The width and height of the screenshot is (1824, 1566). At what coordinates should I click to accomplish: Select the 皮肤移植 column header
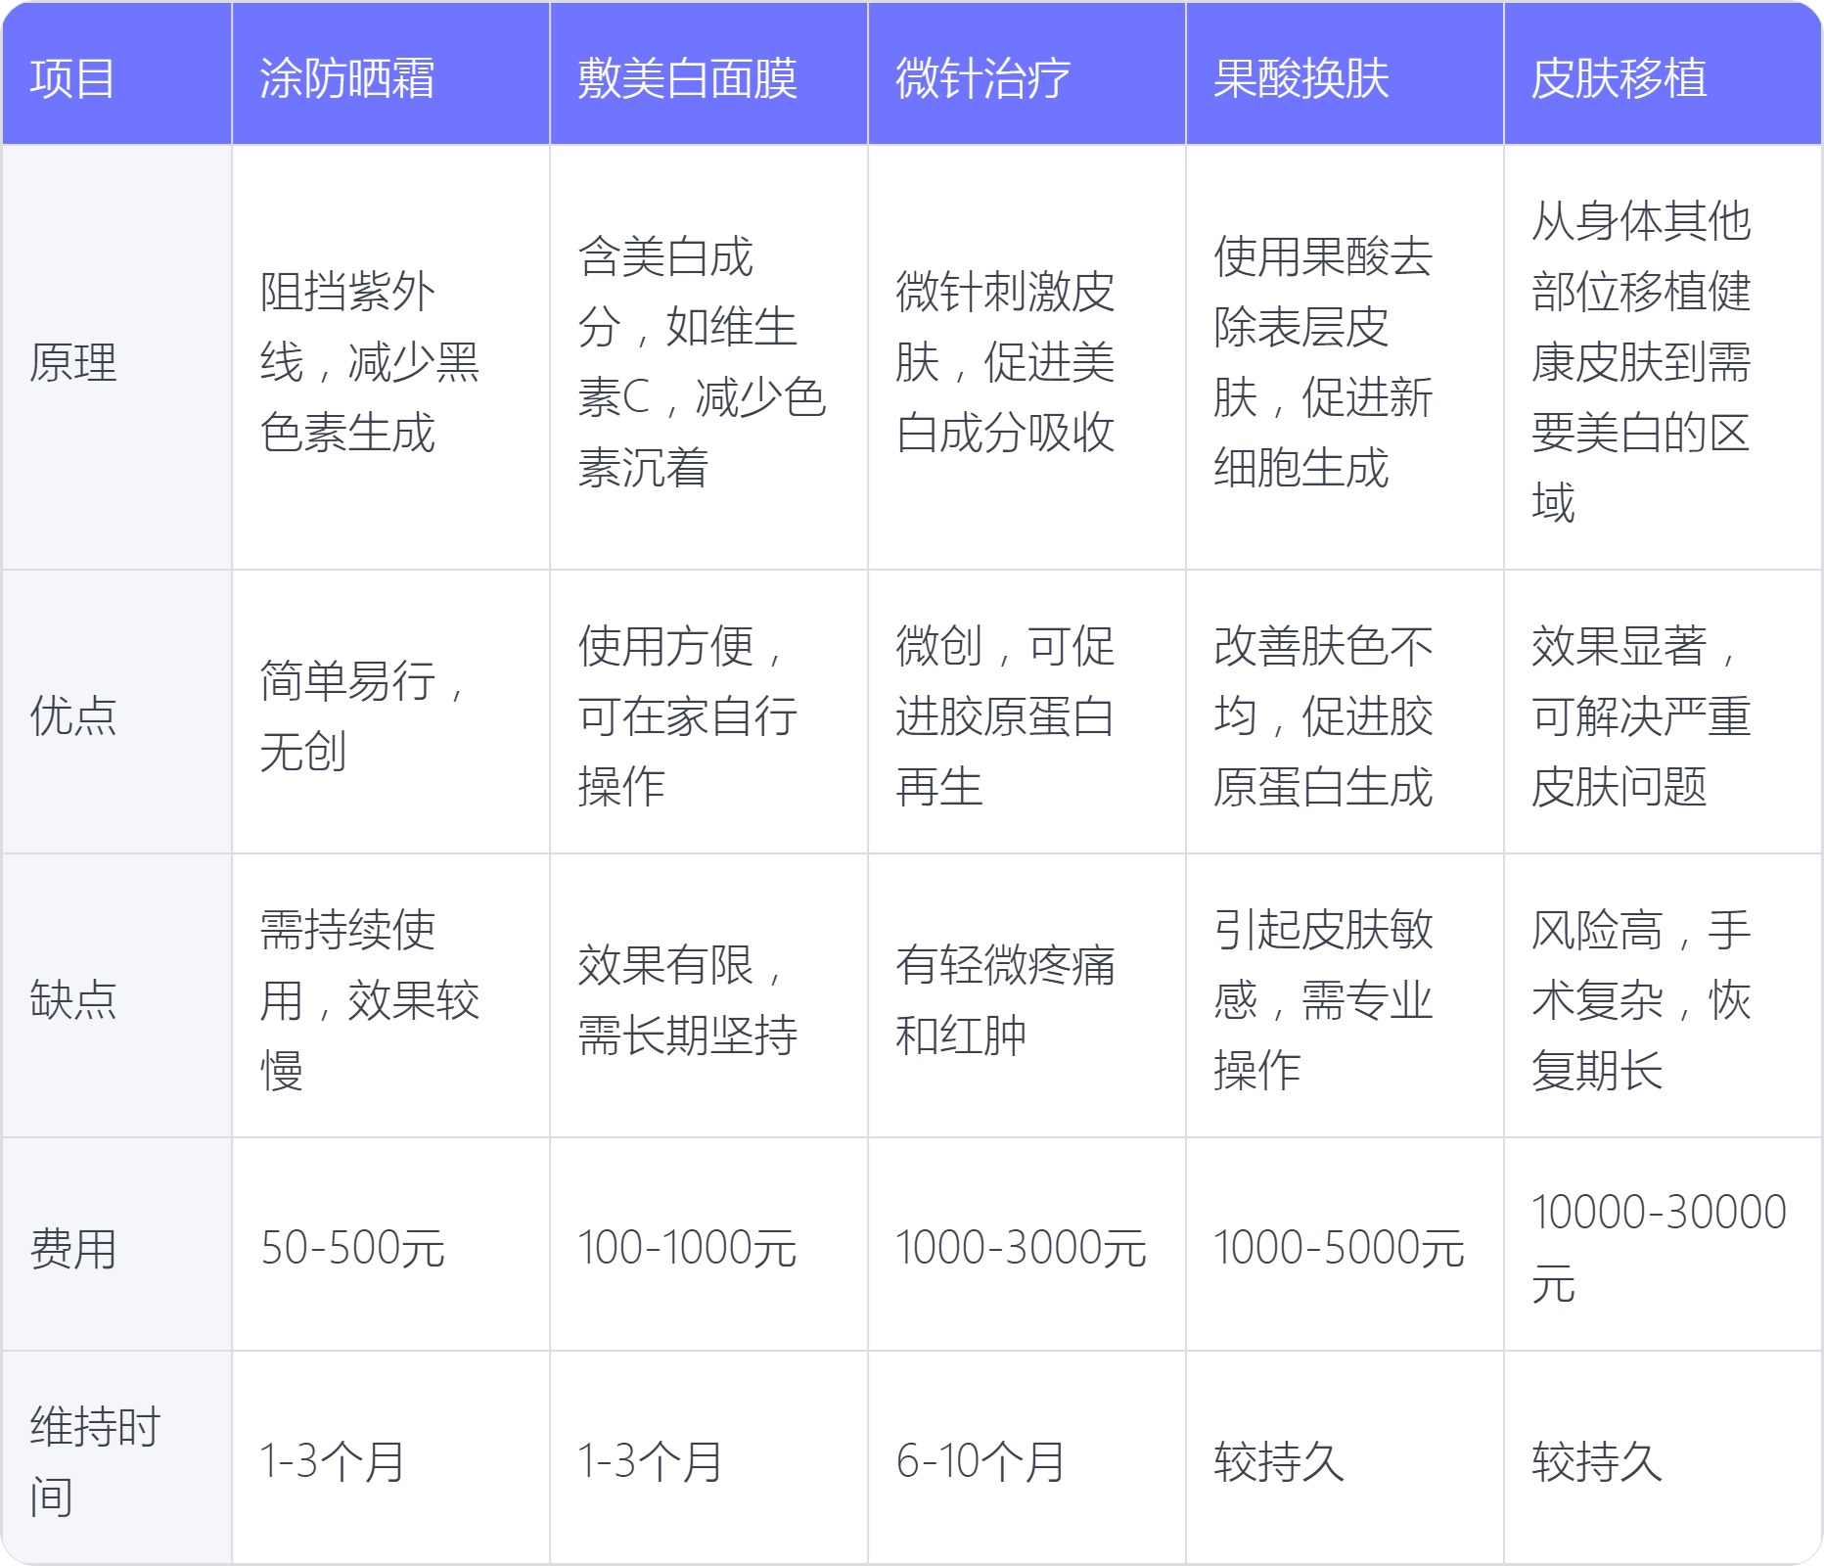click(1619, 78)
